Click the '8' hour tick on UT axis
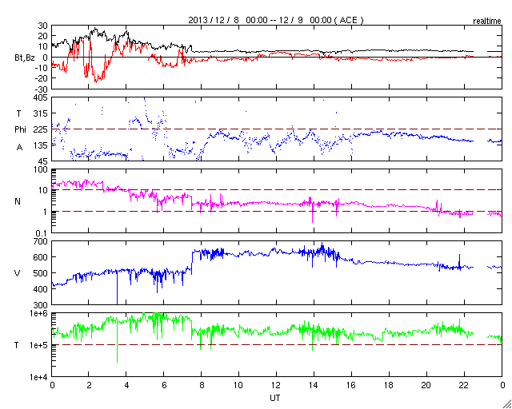 [x=202, y=385]
